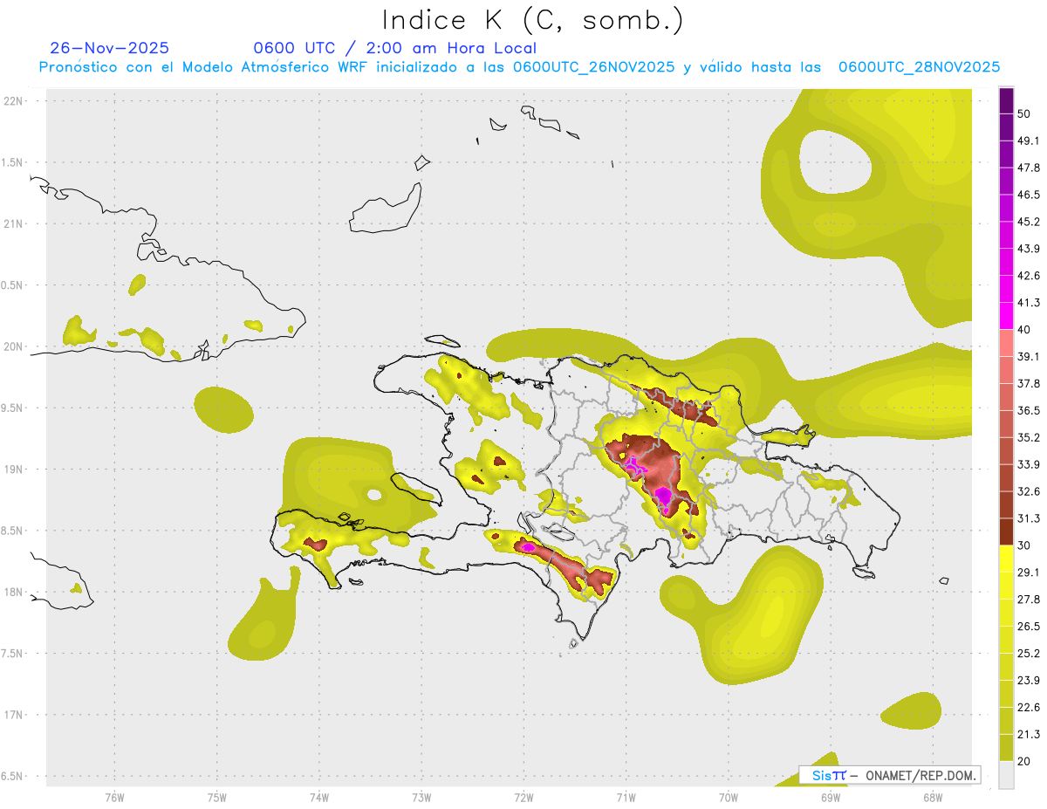Click the color scale value 43.9
Screen dimensions: 1047x809
point(1029,249)
